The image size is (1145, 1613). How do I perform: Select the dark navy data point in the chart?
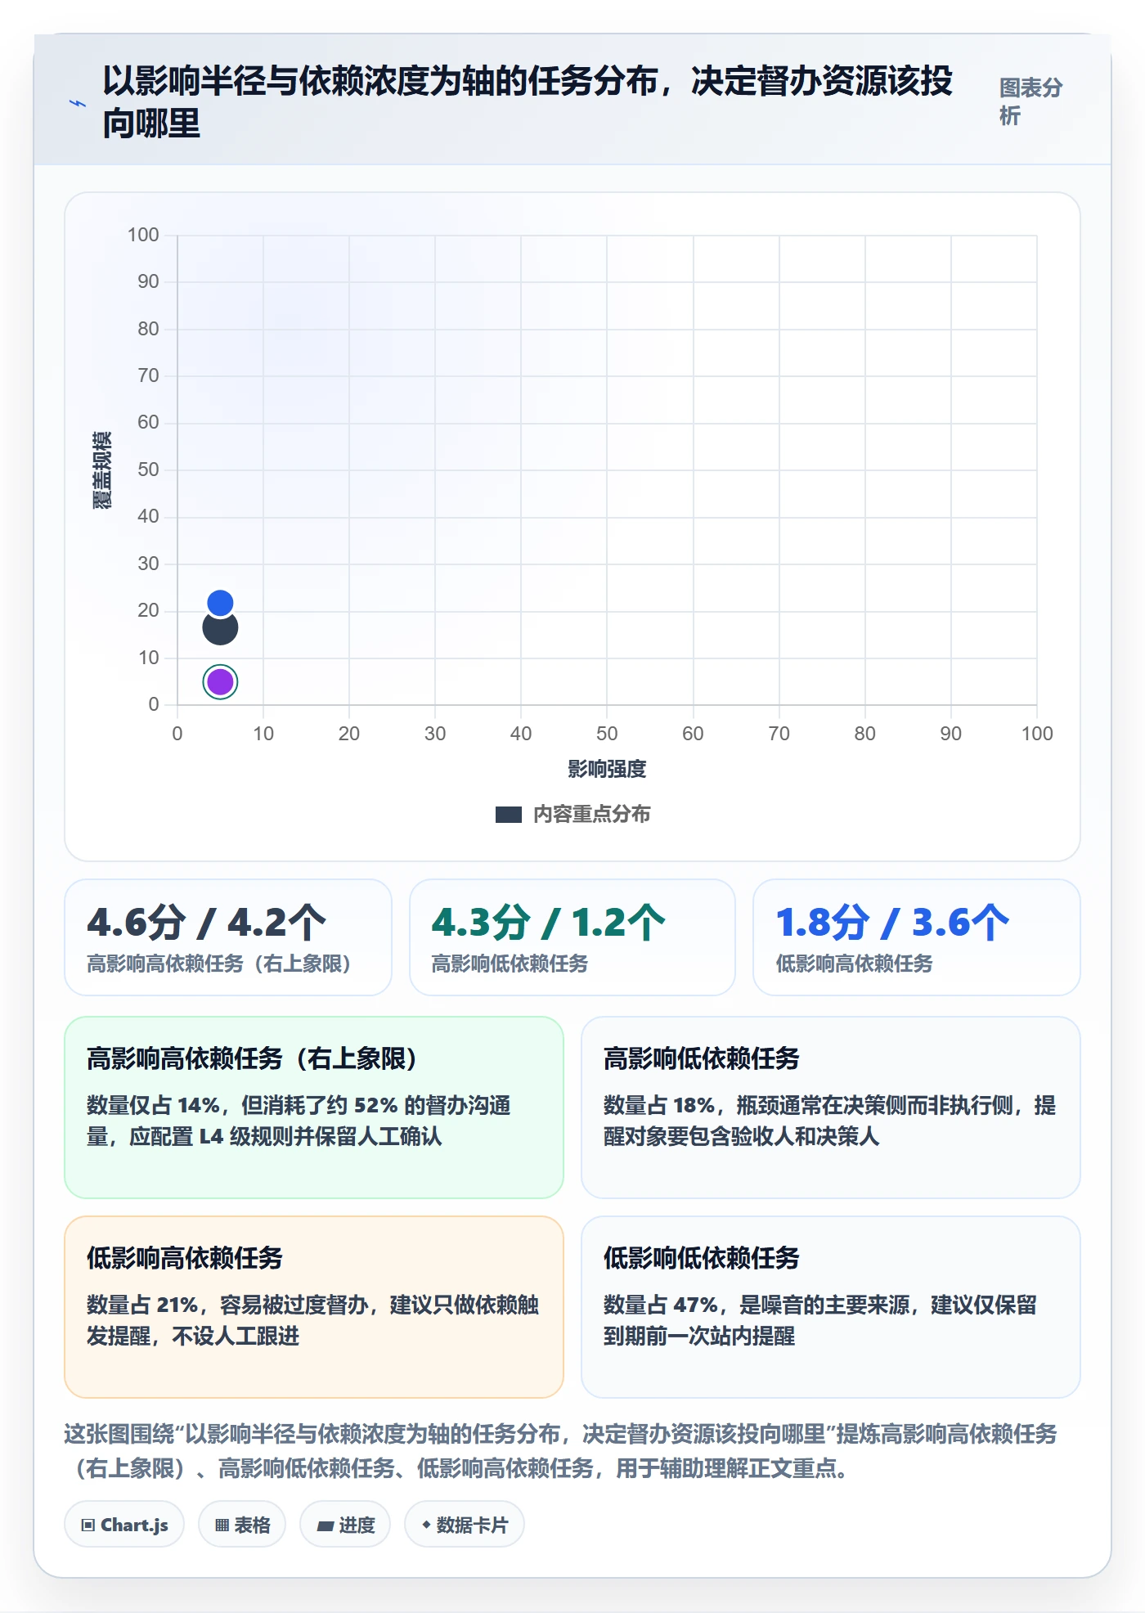[220, 628]
